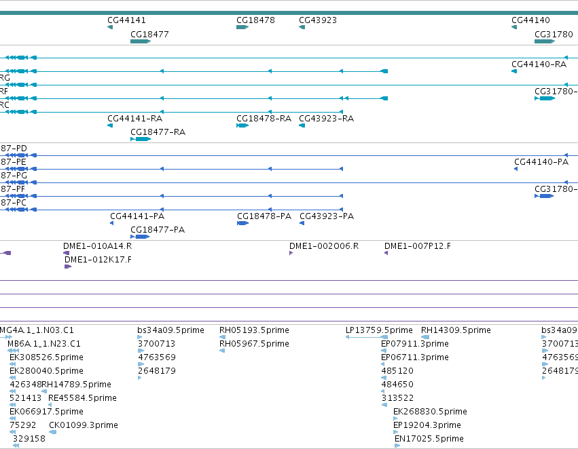The image size is (578, 449).
Task: Select the 87-PC protein label
Action: pyautogui.click(x=14, y=203)
